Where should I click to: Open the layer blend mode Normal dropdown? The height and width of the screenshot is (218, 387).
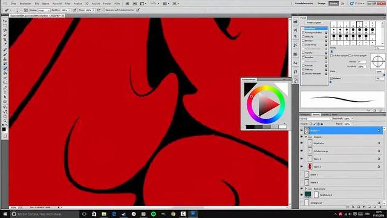click(x=316, y=119)
